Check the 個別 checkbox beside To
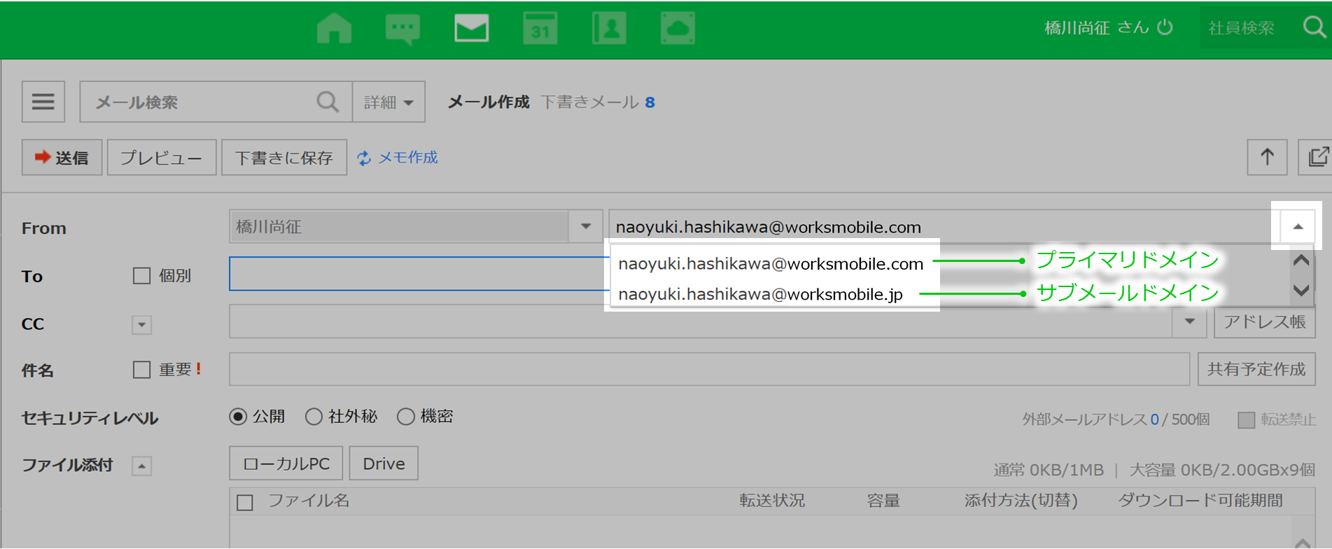Screen dimensions: 1332x549 (x=142, y=276)
